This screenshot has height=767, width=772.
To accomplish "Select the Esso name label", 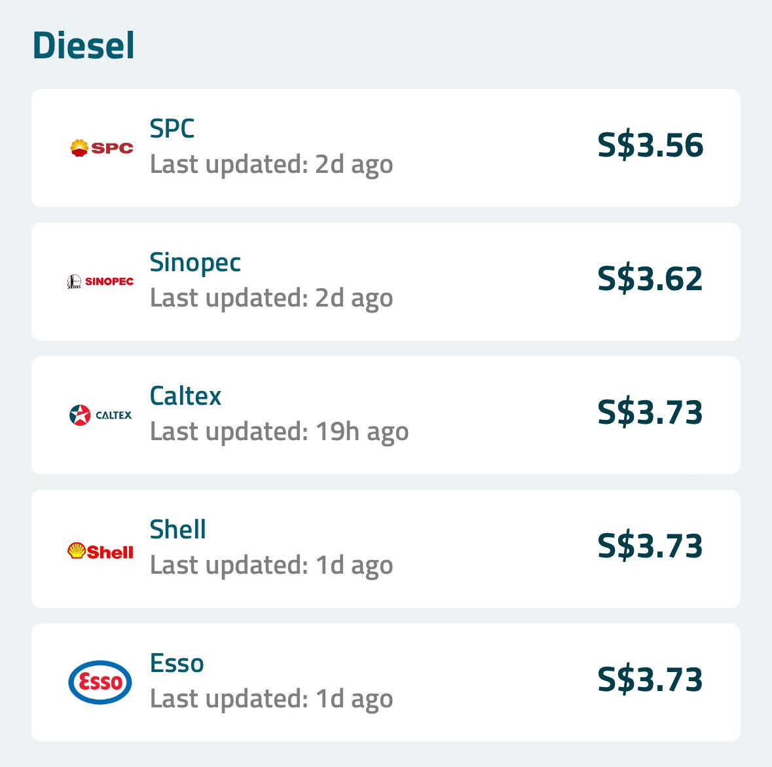I will 177,664.
